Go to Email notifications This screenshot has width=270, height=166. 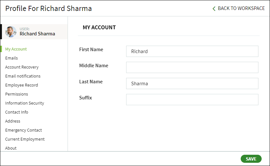(23, 76)
